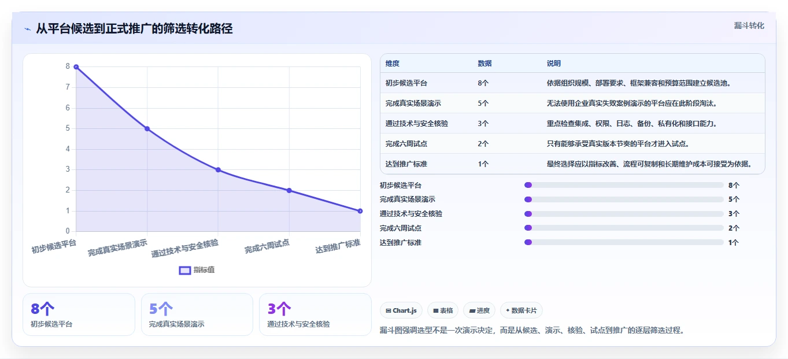Click the 维度 column header
The height and width of the screenshot is (359, 788).
tap(393, 64)
